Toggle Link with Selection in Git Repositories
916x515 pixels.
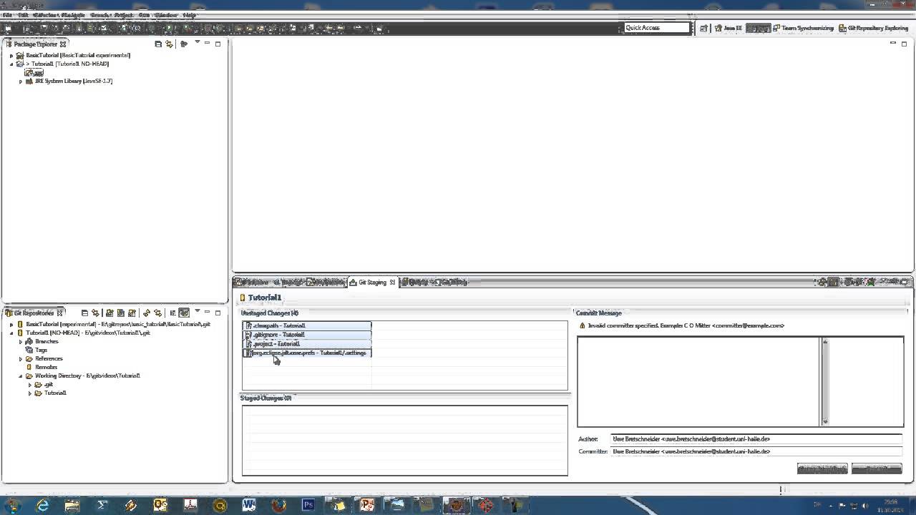coord(95,313)
